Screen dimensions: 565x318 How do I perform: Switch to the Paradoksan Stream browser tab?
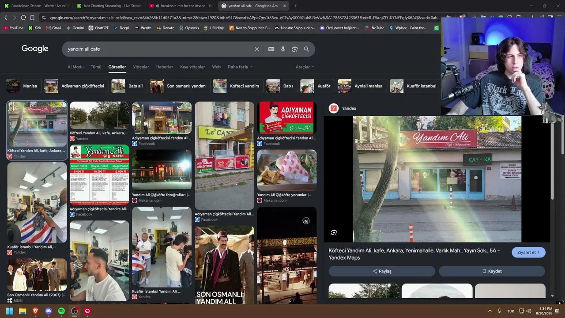click(x=35, y=6)
